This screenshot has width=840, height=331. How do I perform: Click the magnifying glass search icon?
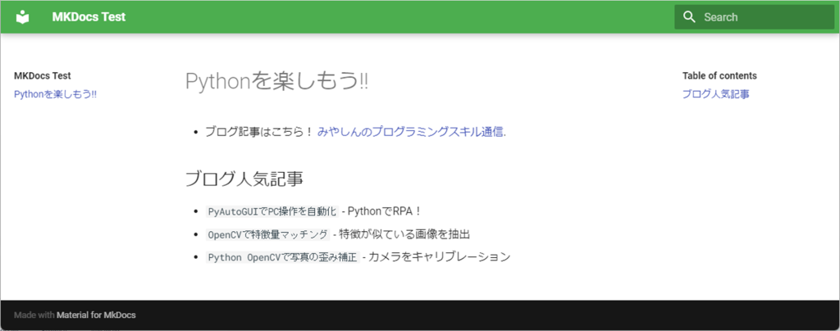pos(689,16)
